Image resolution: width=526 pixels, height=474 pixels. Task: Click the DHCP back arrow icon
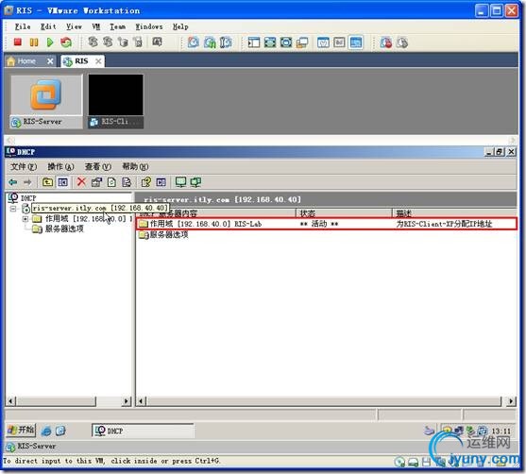coord(13,182)
